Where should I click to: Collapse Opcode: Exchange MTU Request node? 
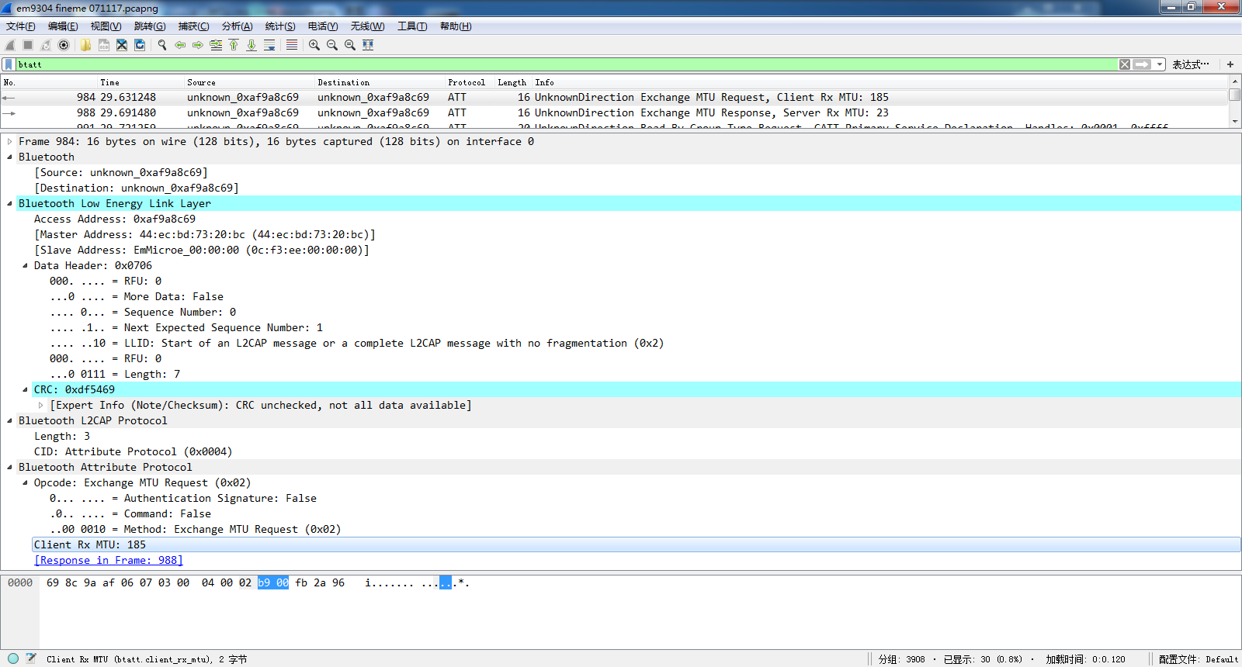[x=25, y=482]
